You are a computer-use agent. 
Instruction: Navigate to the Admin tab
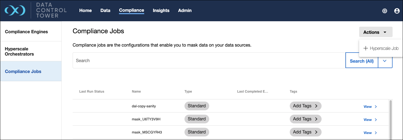point(185,10)
